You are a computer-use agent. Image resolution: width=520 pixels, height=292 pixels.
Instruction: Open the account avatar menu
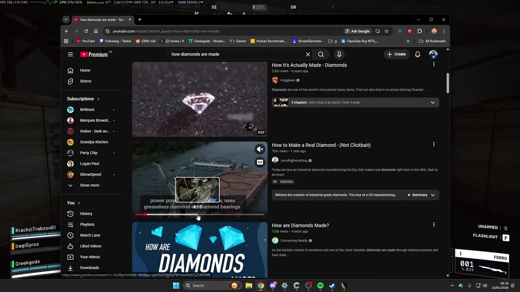pyautogui.click(x=433, y=54)
